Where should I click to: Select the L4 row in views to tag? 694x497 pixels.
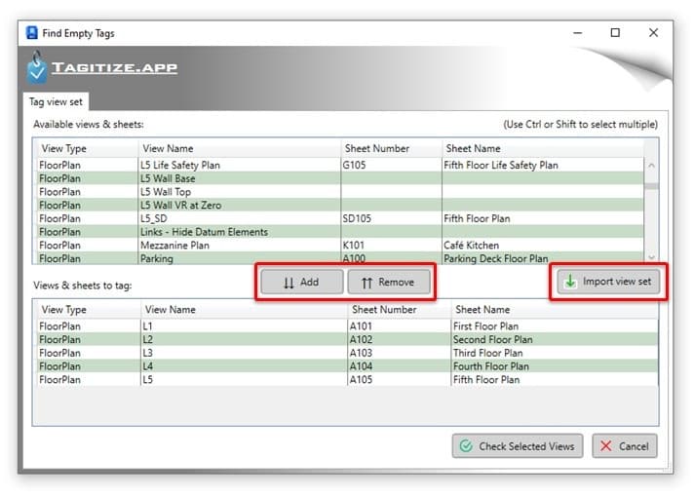coord(347,366)
